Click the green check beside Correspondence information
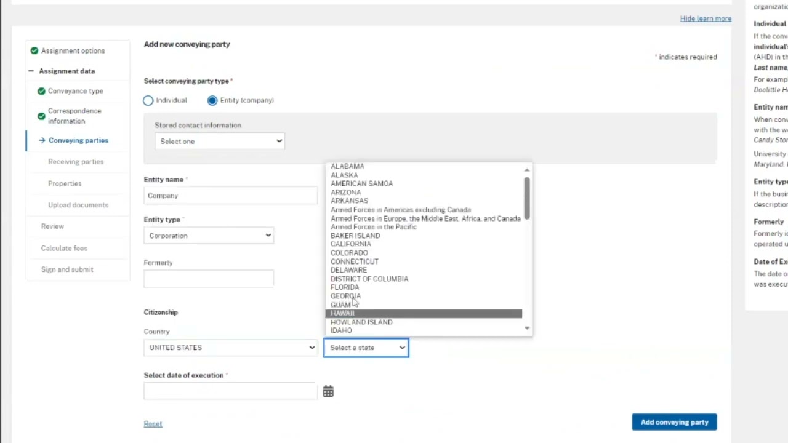Viewport: 788px width, 443px height. coord(41,116)
